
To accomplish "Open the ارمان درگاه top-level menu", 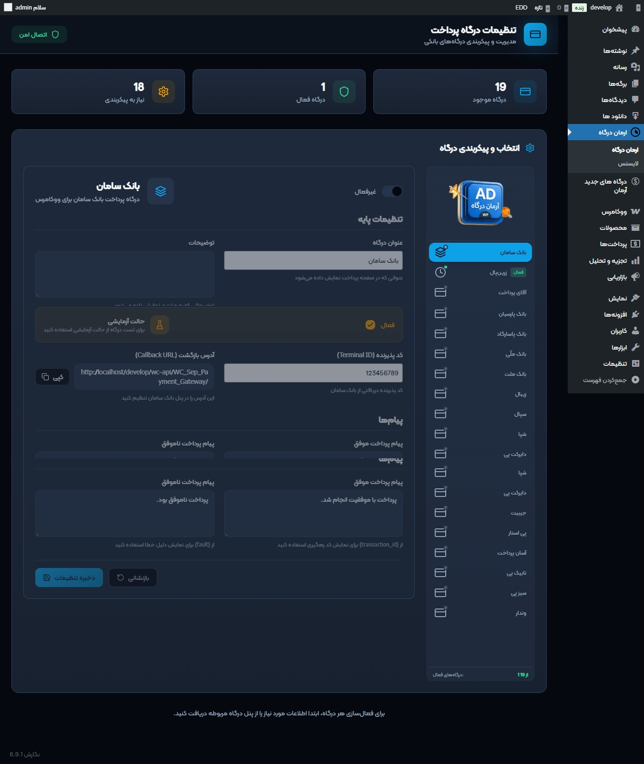I will coord(606,132).
